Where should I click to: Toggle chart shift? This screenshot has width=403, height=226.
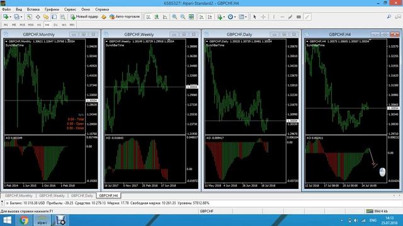pos(210,17)
